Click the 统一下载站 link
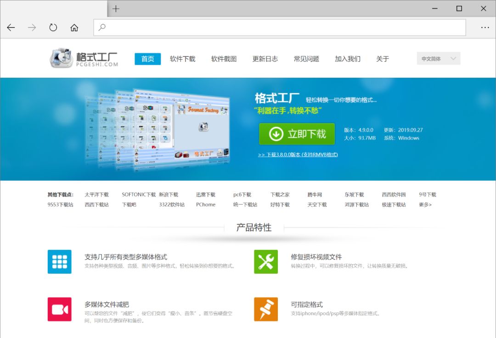This screenshot has height=338, width=496. [245, 205]
